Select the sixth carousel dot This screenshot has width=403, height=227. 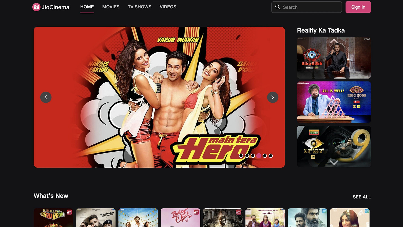(271, 156)
